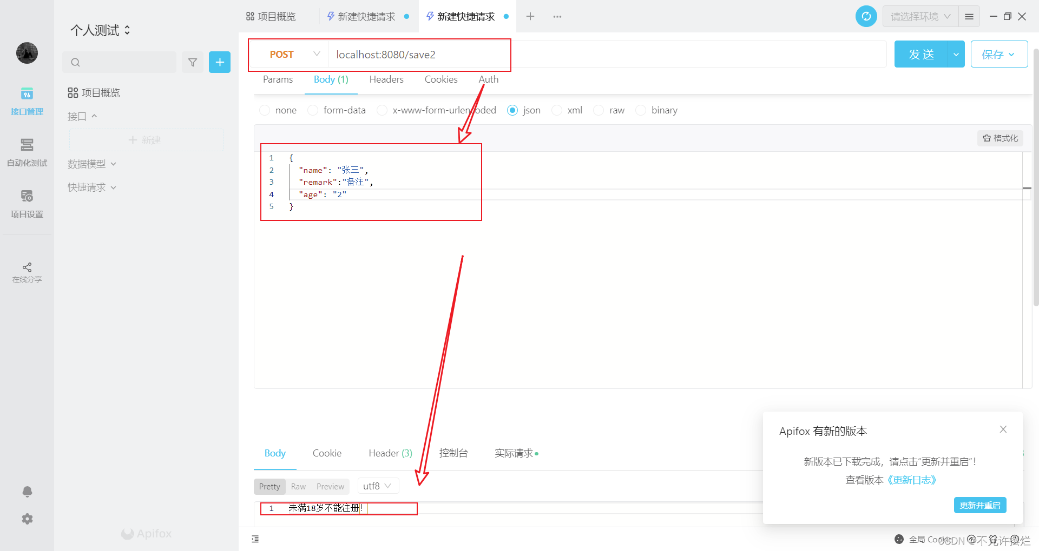
Task: Open the utf8 encoding dropdown
Action: pyautogui.click(x=377, y=486)
